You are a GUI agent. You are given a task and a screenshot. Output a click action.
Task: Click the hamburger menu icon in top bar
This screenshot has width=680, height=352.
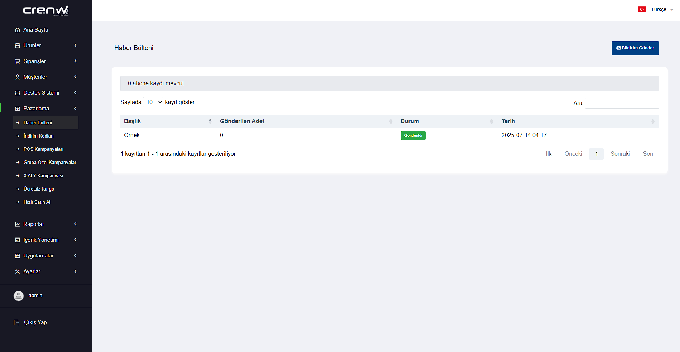(x=105, y=10)
